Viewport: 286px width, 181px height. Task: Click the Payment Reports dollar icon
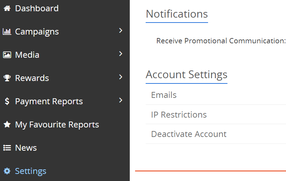pos(7,101)
